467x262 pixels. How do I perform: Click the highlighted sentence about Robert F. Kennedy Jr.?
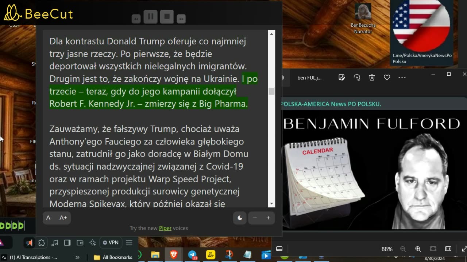point(153,91)
